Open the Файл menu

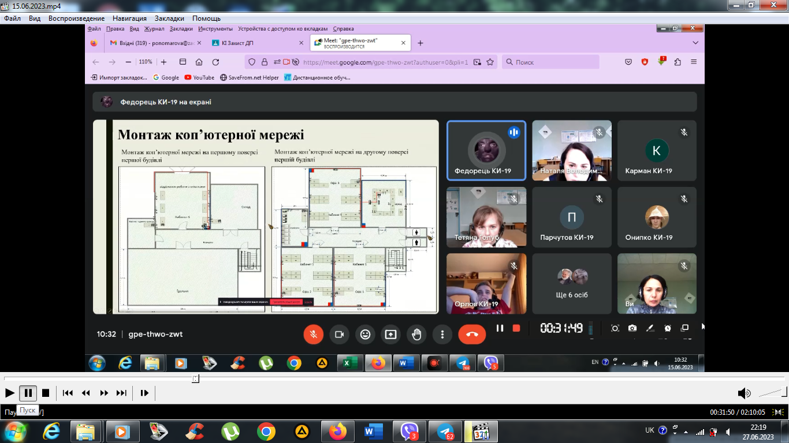click(12, 18)
